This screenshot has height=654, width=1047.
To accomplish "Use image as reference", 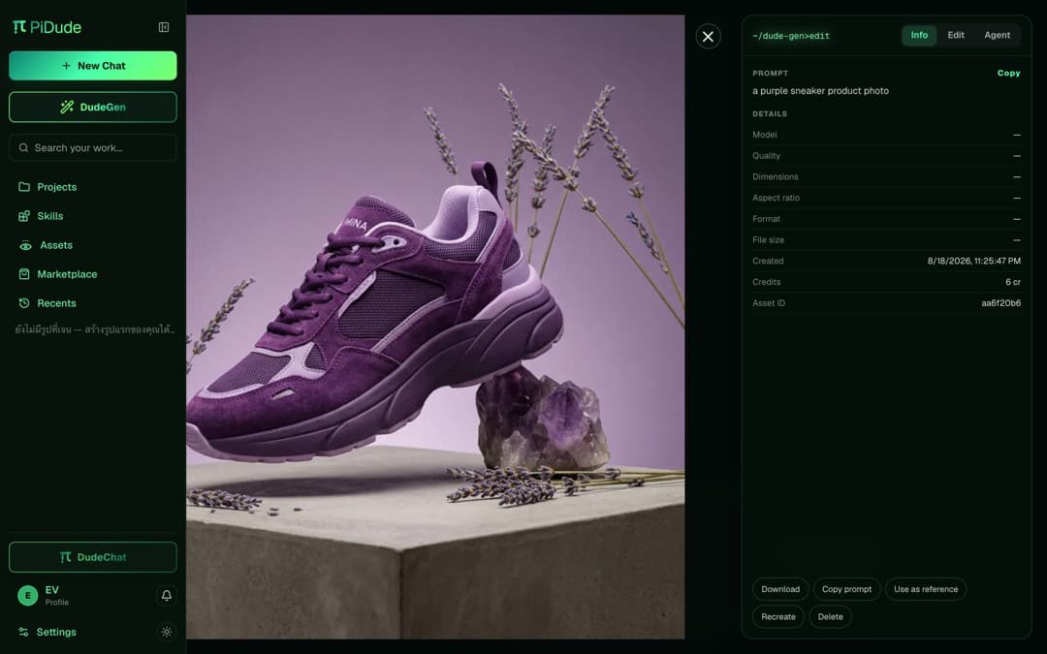I will 926,589.
